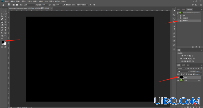
Task: Select the Quick Selection tool
Action: click(5, 14)
